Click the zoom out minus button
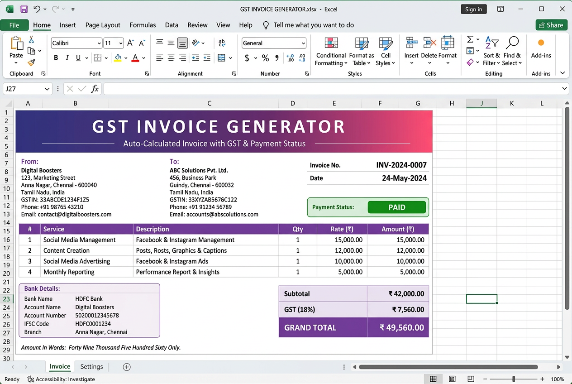 (485, 379)
